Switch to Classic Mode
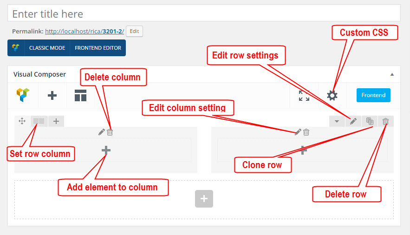The width and height of the screenshot is (410, 235). (x=47, y=48)
